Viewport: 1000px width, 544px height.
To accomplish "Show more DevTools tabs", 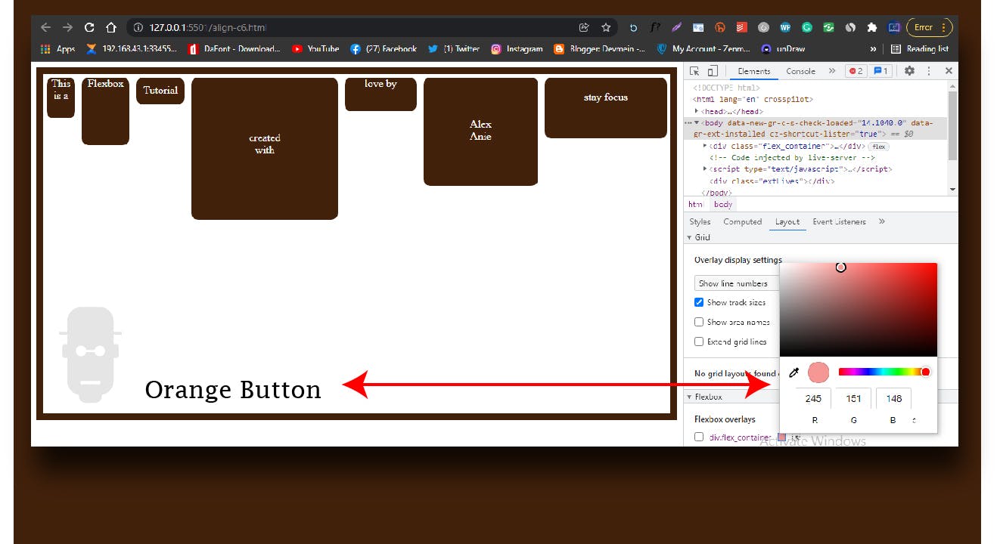I will pos(832,71).
